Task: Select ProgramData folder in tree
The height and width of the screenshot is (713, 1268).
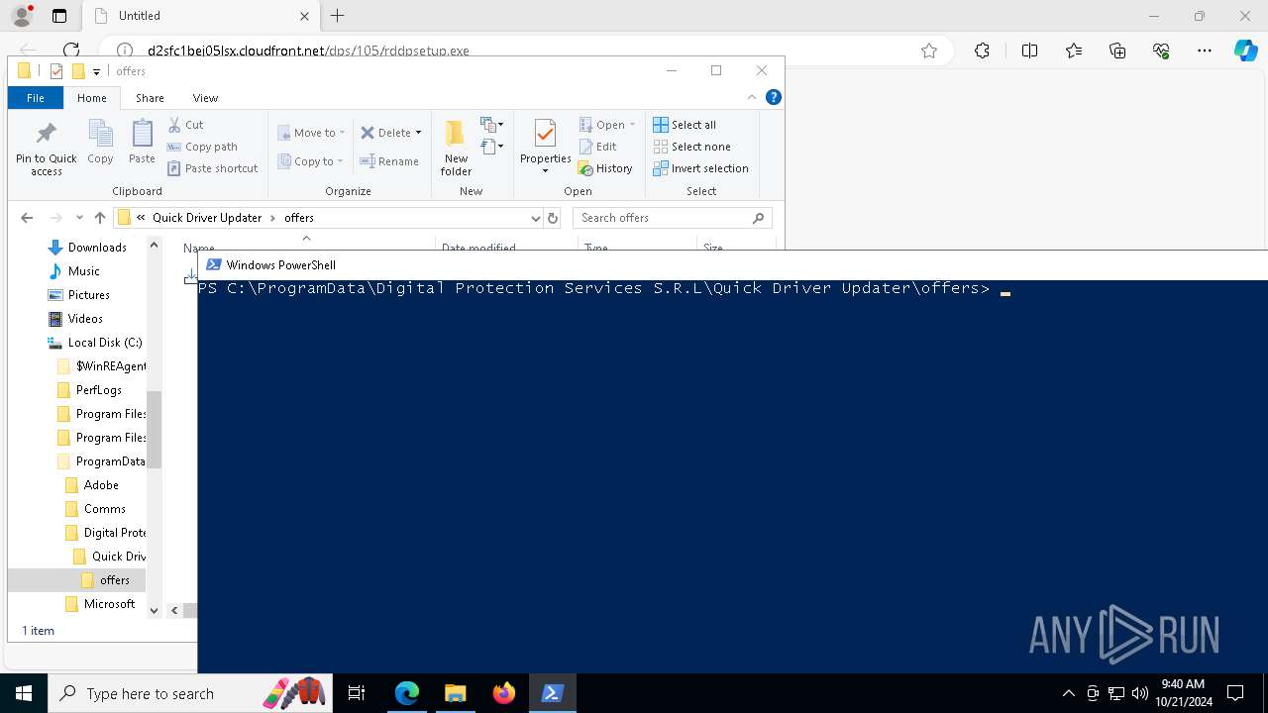Action: [110, 461]
